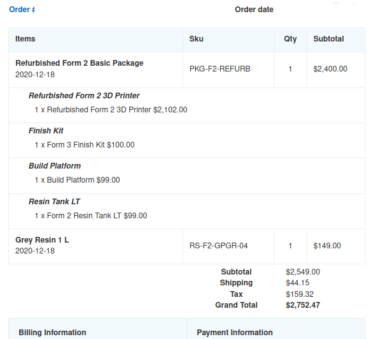Click the Build Platform $99.00 line
This screenshot has width=375, height=339.
pyautogui.click(x=77, y=180)
